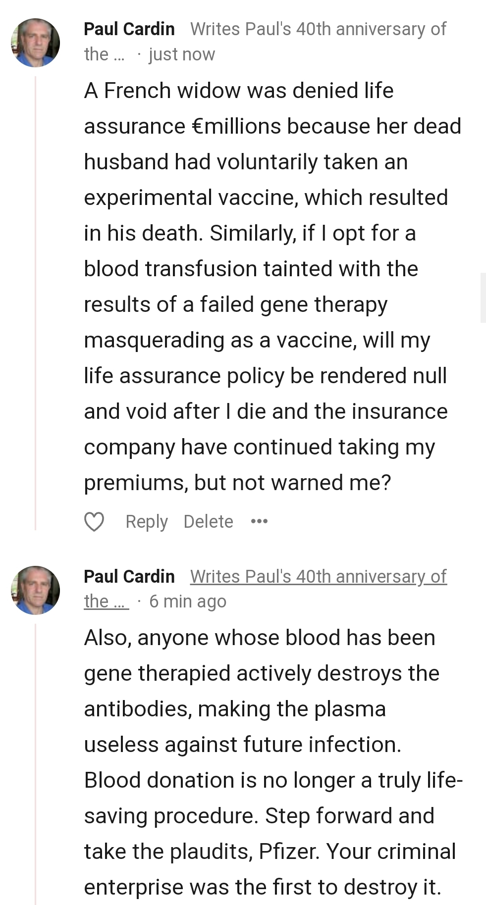Follow the underlined Writes Paul's 40th anniversary link
The image size is (486, 905).
click(318, 577)
